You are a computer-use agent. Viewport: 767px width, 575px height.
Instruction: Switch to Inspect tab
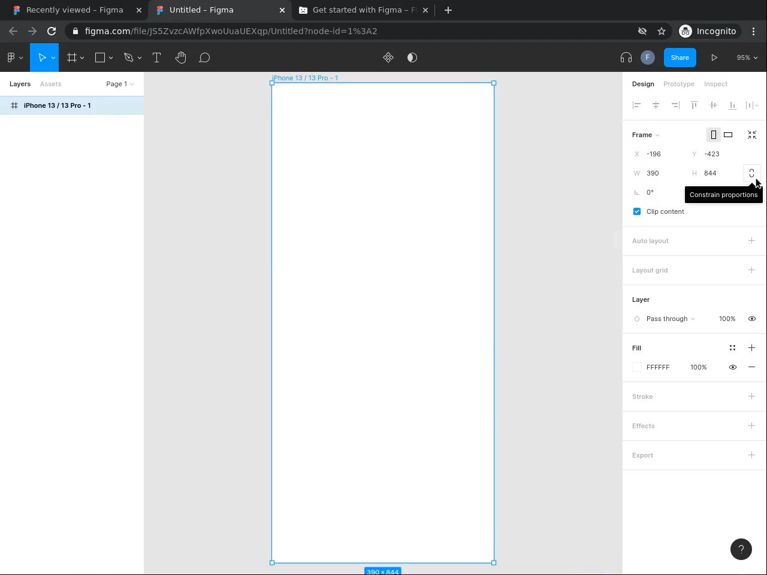pos(715,84)
